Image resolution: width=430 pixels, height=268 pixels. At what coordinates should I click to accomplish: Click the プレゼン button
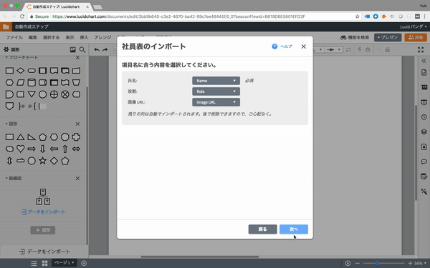(x=388, y=37)
